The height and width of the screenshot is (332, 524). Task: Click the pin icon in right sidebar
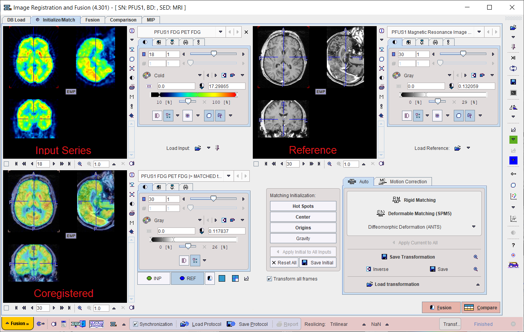coord(513,46)
